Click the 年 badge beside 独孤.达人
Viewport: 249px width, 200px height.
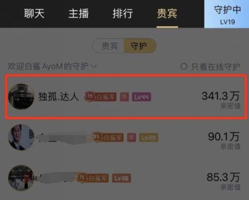click(125, 97)
